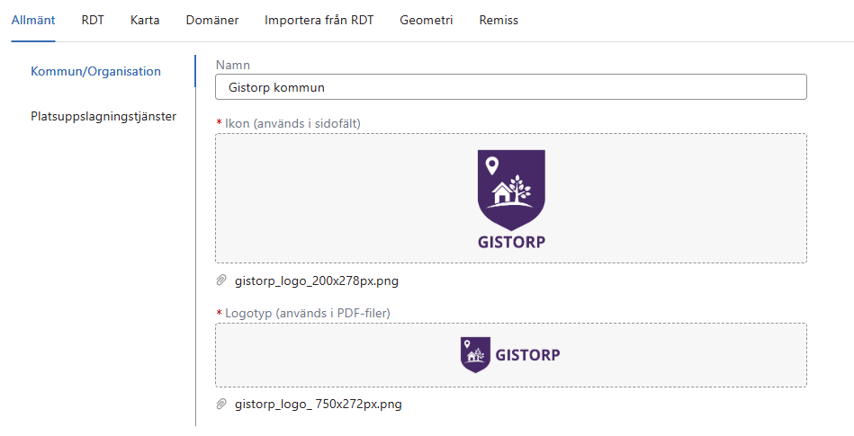Click the horizontal Gistorp logo in Logotyp area

pyautogui.click(x=510, y=354)
